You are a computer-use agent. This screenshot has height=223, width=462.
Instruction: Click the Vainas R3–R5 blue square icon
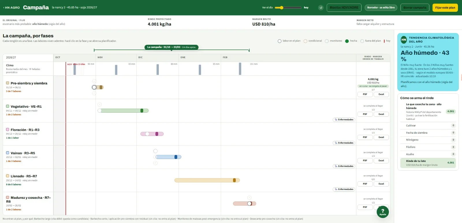click(8, 153)
